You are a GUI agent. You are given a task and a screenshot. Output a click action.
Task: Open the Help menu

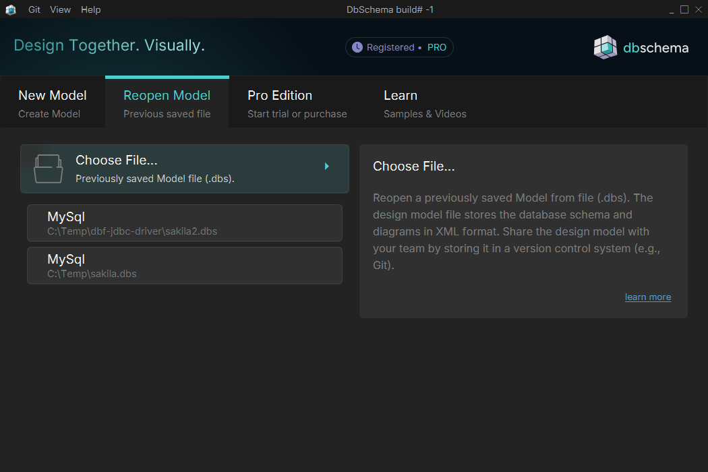[90, 9]
